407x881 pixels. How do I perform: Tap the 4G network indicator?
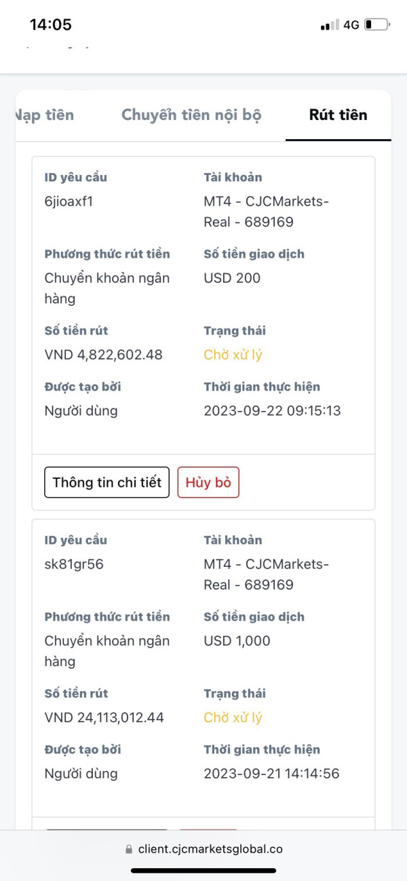point(351,25)
